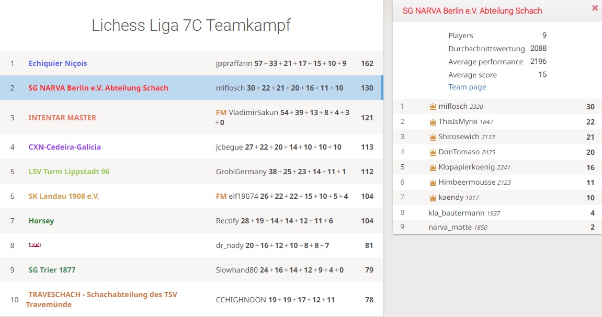This screenshot has width=602, height=317.
Task: Click the crown icon next to Himbeermousse
Action: pos(433,182)
